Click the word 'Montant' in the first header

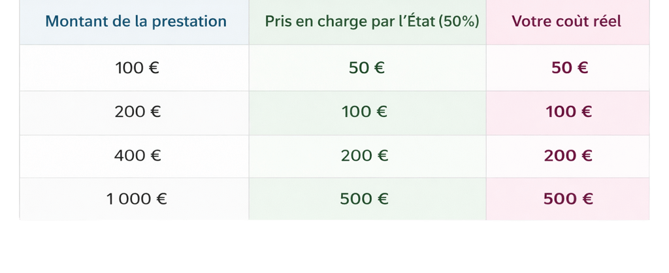71,22
